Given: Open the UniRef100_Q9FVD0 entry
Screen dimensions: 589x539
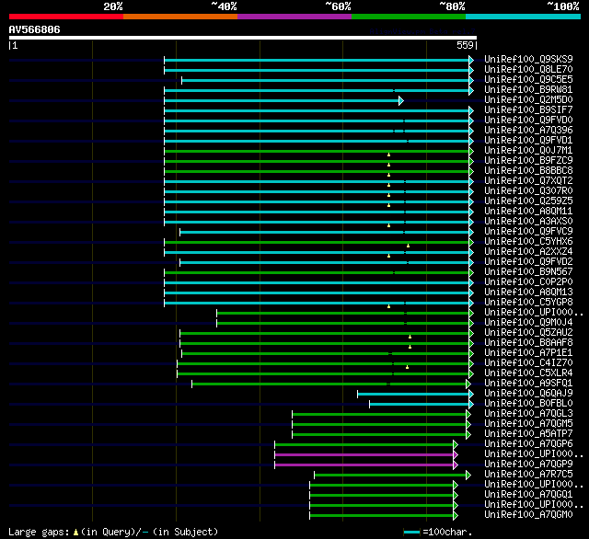Looking at the screenshot, I should pos(528,120).
